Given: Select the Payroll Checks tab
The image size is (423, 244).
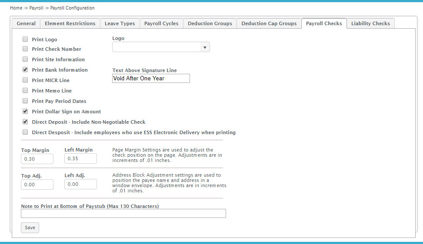Looking at the screenshot, I should point(324,23).
